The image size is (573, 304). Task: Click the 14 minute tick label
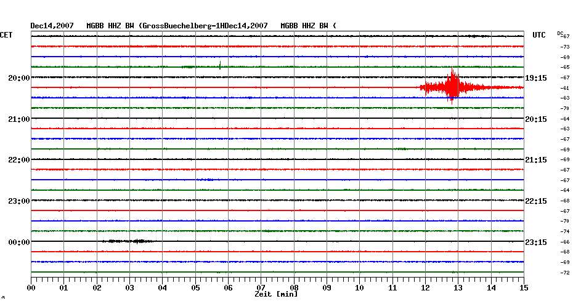491,288
